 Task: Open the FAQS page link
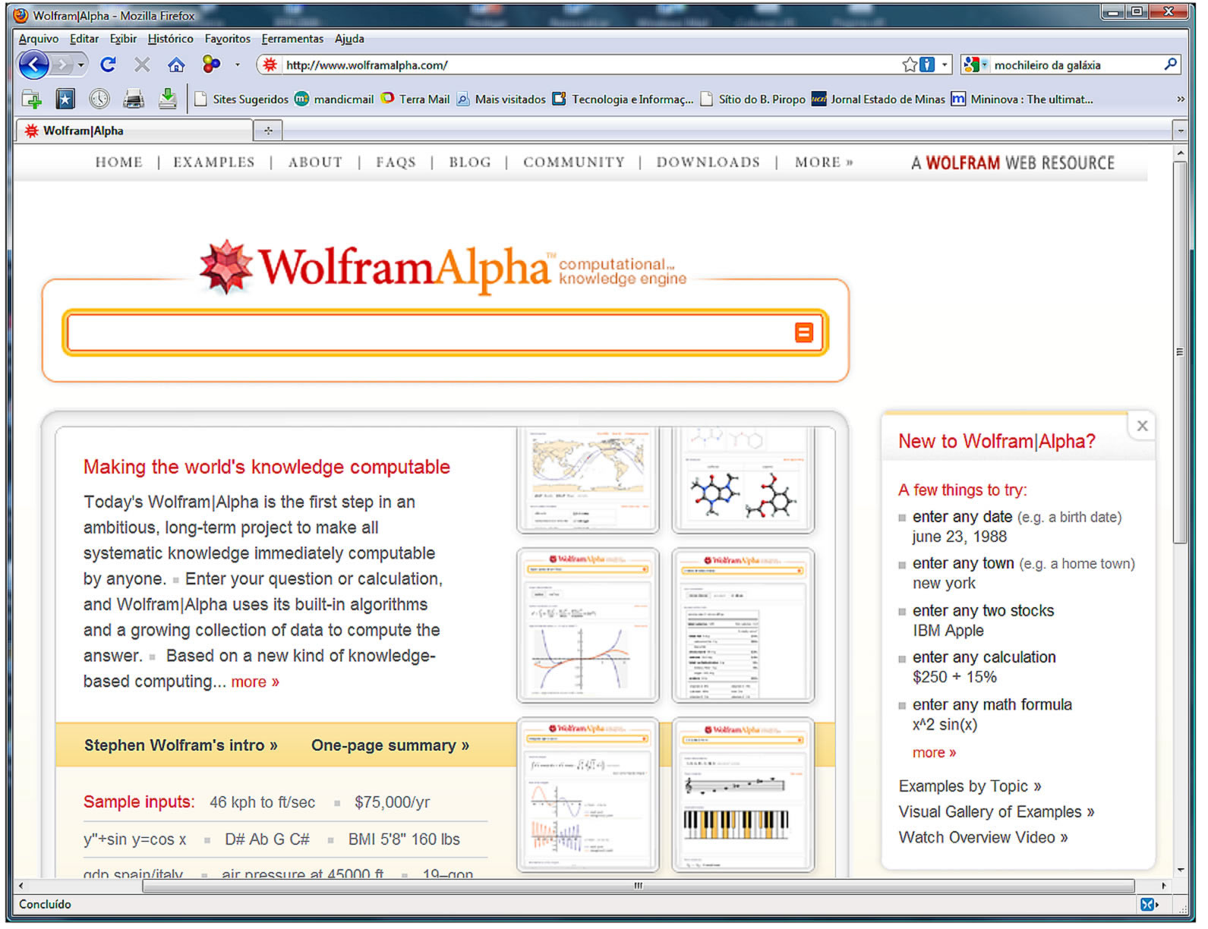pyautogui.click(x=396, y=162)
